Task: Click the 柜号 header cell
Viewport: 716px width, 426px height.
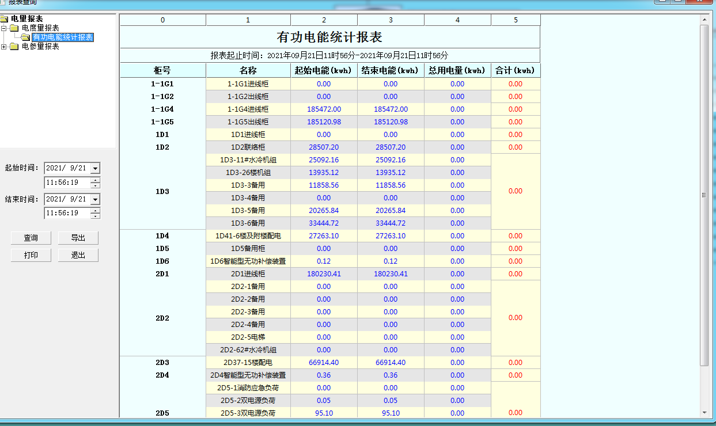Action: [162, 71]
